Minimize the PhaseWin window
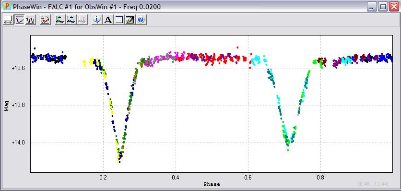 click(372, 7)
